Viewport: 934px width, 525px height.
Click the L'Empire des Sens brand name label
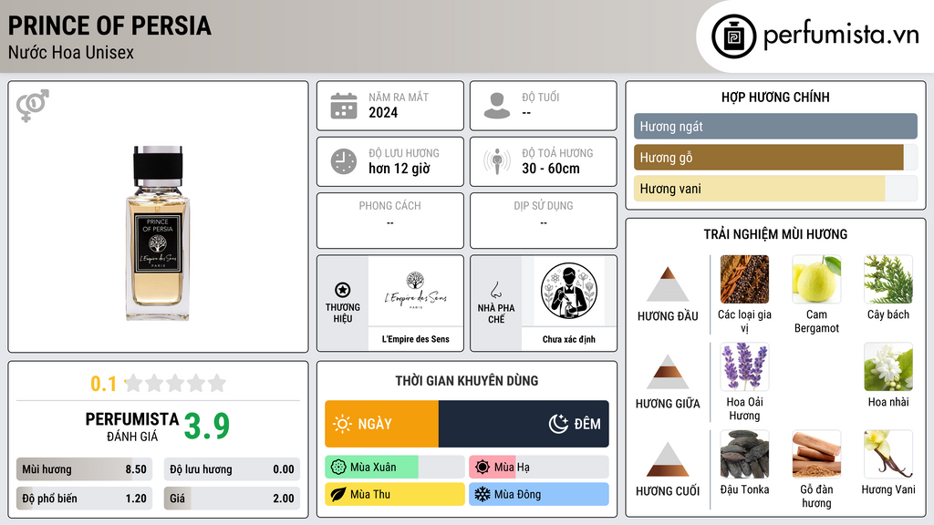pos(415,339)
